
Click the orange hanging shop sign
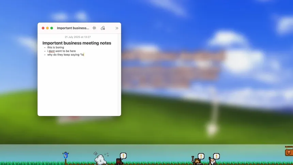pos(289,151)
